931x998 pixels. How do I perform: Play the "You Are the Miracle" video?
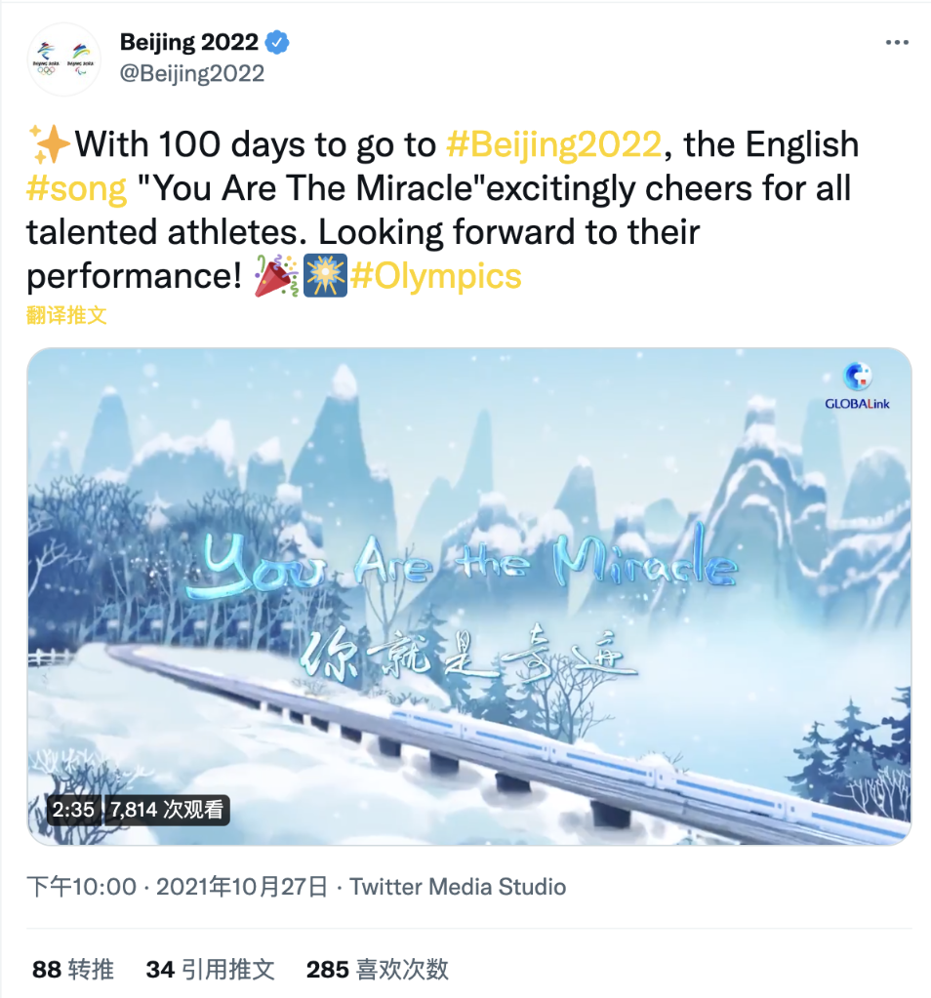pos(468,595)
